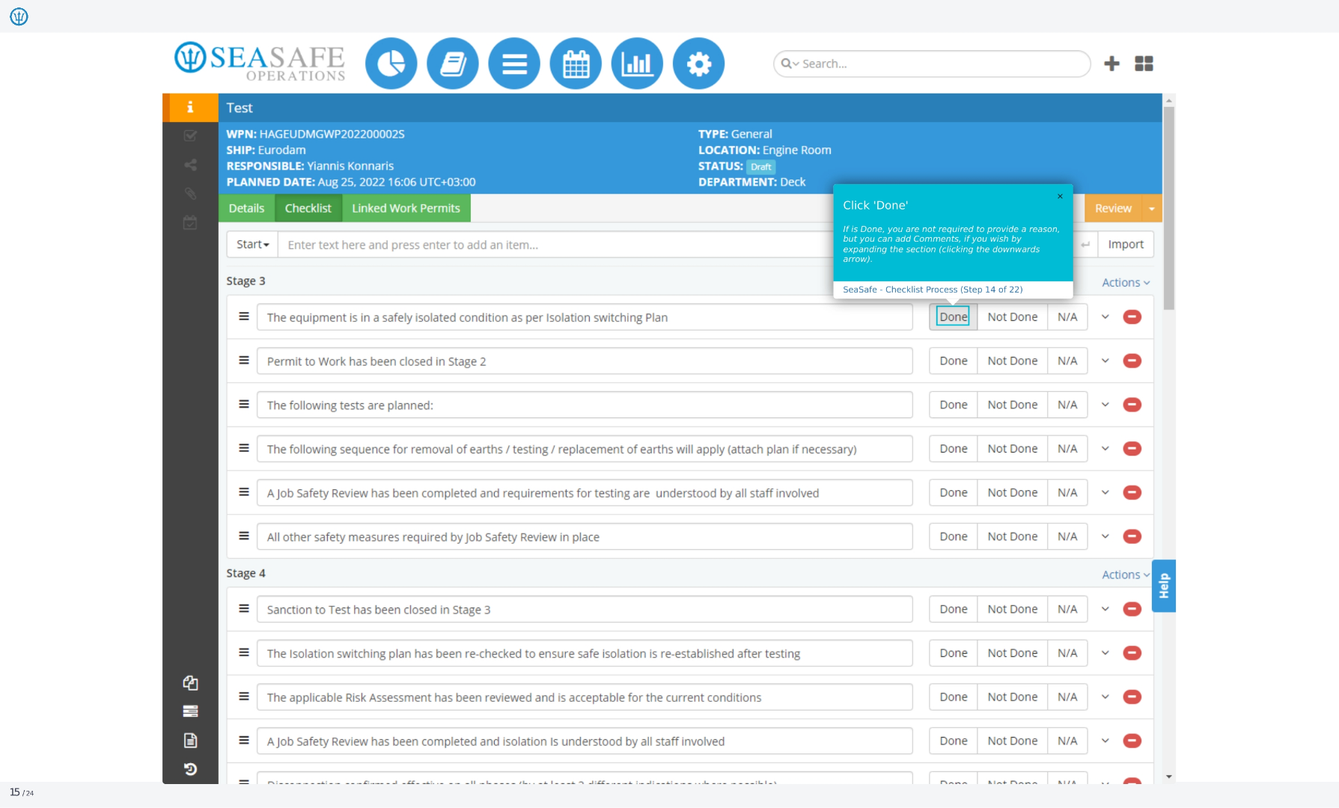Click scrollbar down arrow at bottom
The image size is (1339, 808).
point(1169,777)
